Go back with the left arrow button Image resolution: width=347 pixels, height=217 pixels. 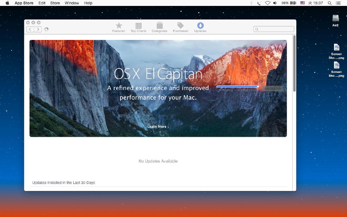tap(30, 29)
